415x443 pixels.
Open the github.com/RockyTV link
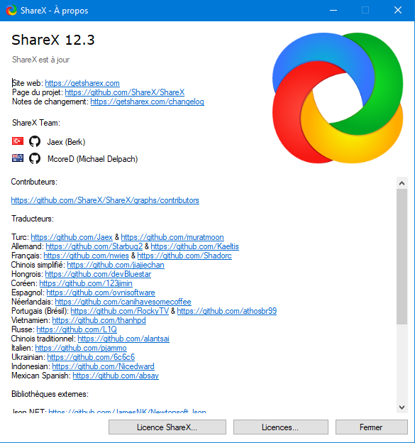tap(120, 311)
